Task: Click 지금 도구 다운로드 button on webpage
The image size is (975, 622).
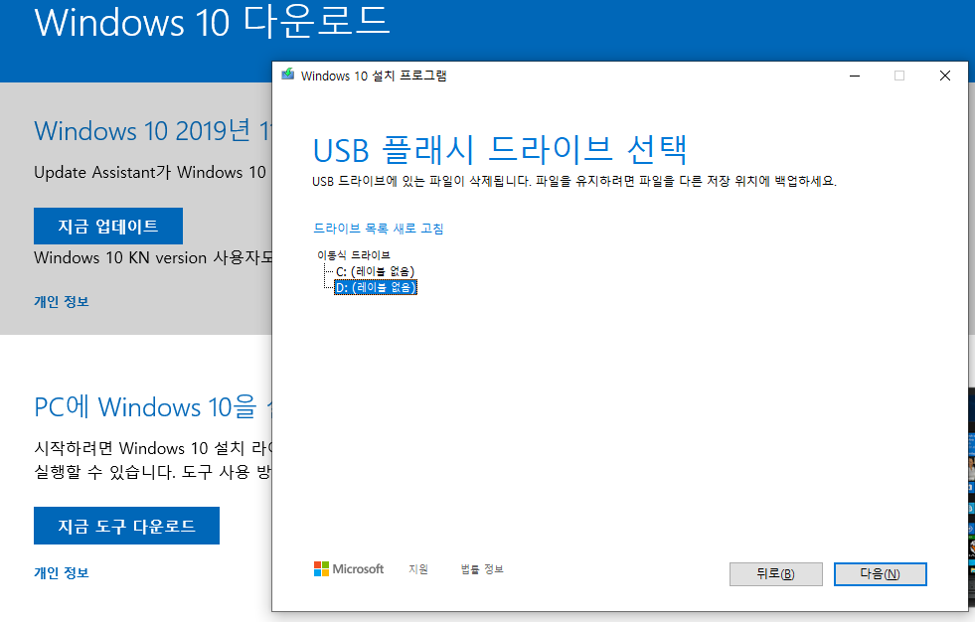Action: 126,526
